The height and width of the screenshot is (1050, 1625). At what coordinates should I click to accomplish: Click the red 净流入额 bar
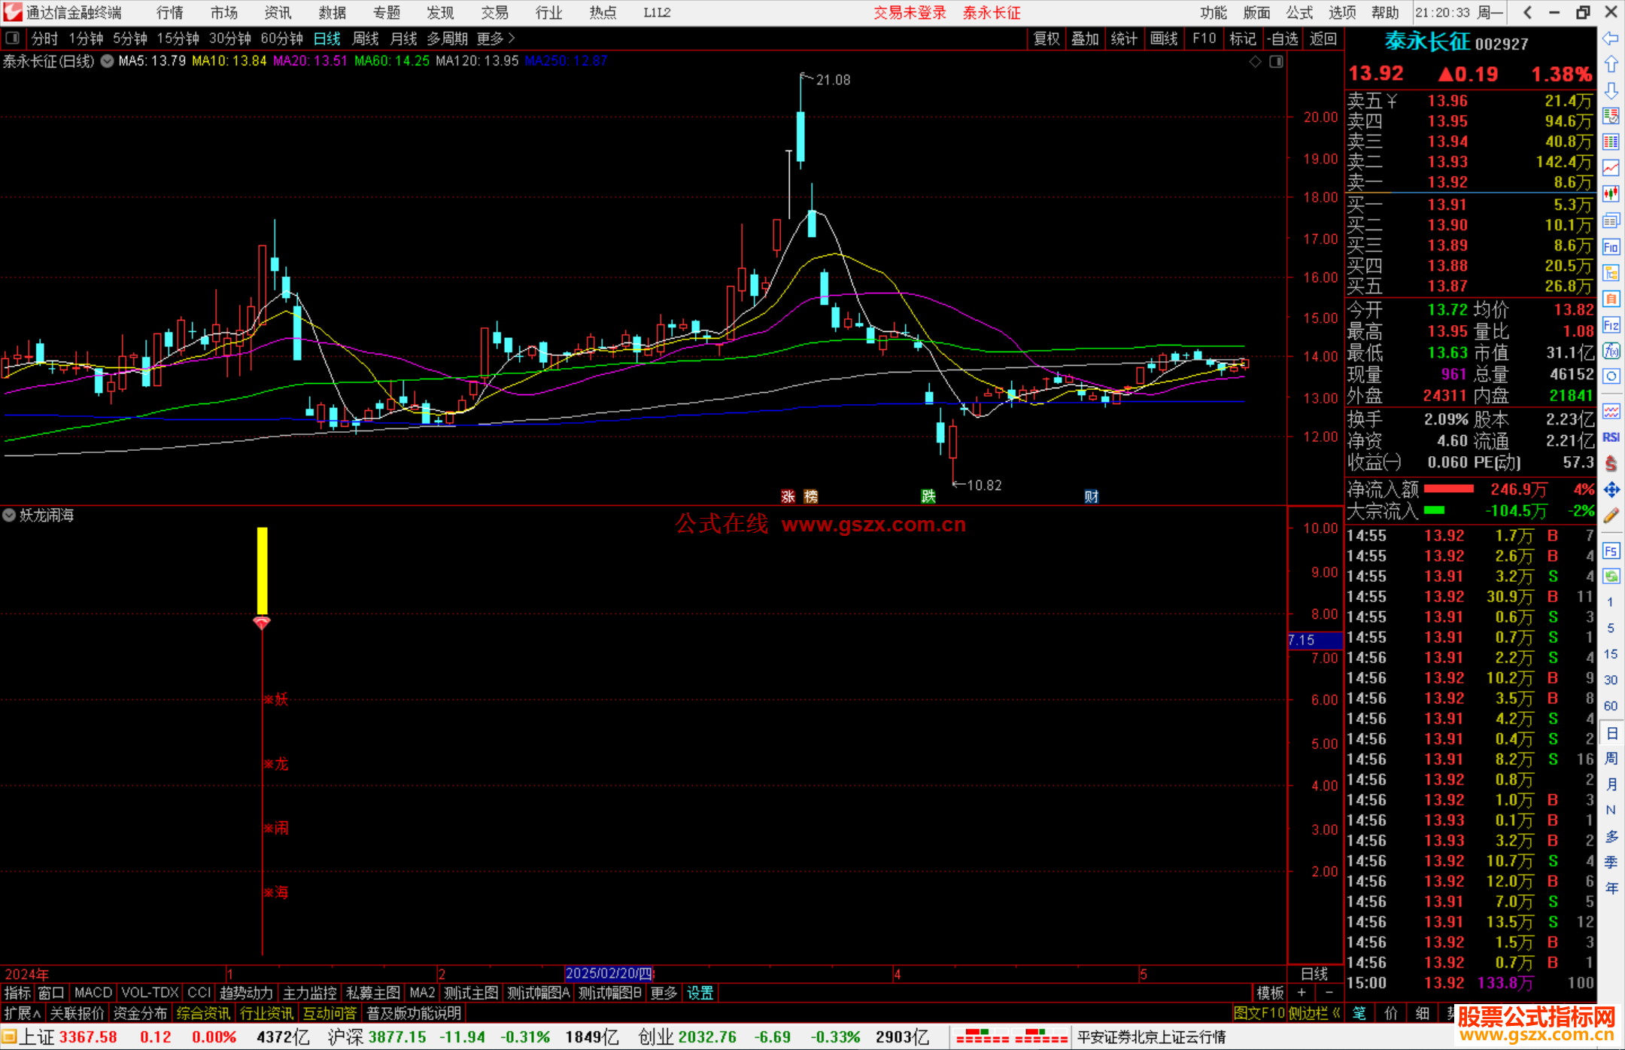pos(1449,489)
